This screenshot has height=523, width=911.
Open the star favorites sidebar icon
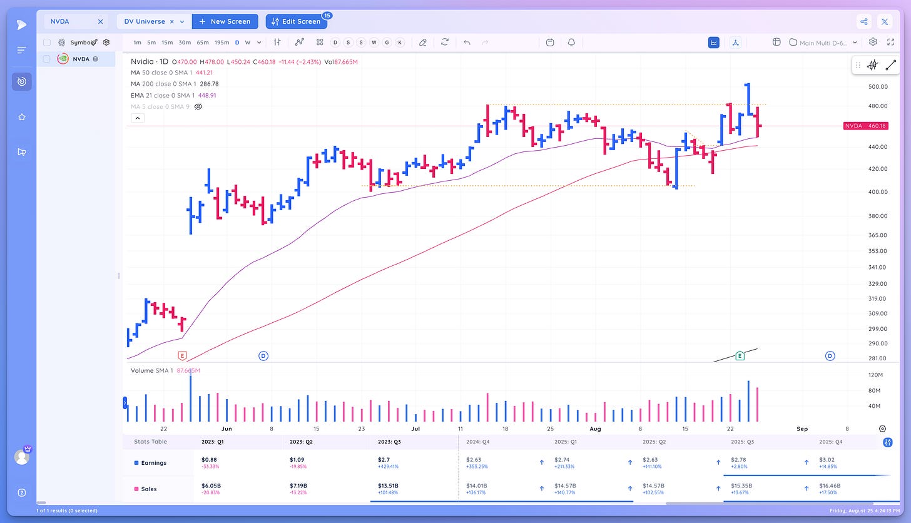point(22,117)
